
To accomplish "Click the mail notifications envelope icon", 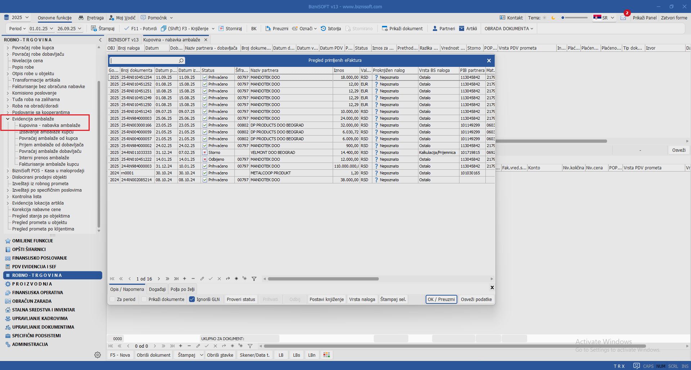I will pos(623,18).
